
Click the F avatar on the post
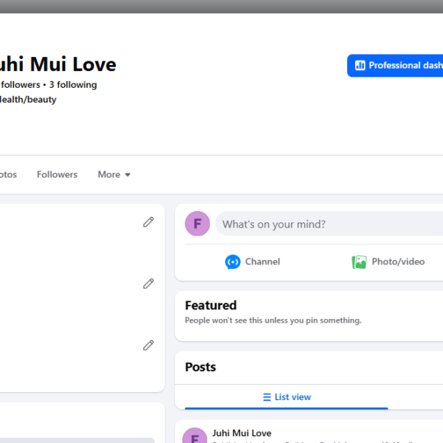[195, 436]
